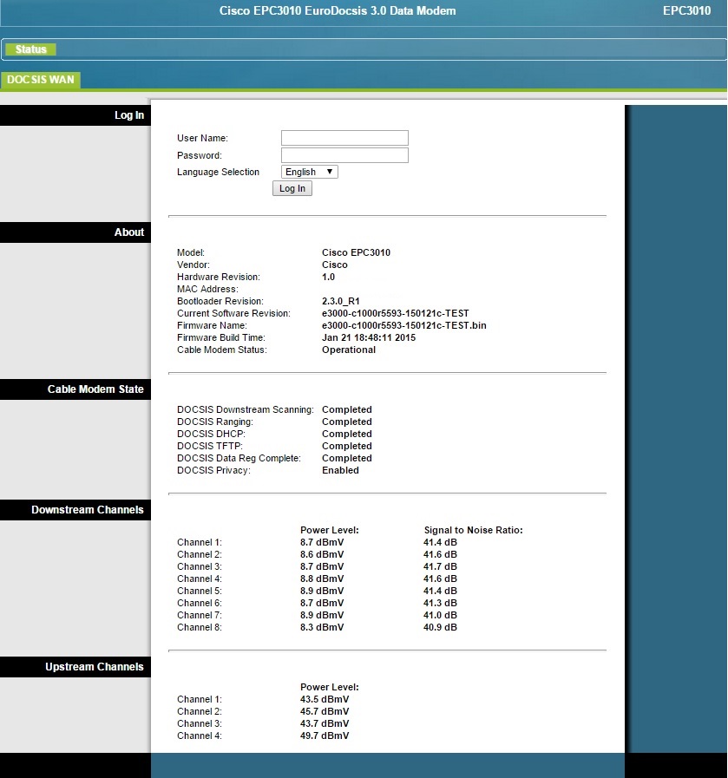Select the DOCSIS Privacy value 'Enabled'

[x=340, y=470]
